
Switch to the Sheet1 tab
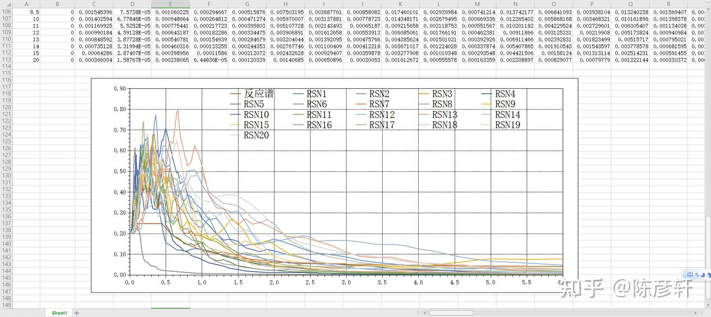59,313
